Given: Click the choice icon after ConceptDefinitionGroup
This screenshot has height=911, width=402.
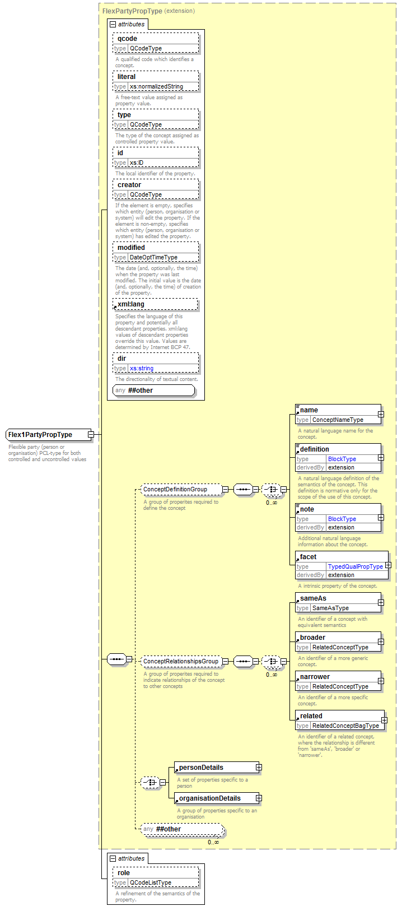Looking at the screenshot, I should [271, 489].
